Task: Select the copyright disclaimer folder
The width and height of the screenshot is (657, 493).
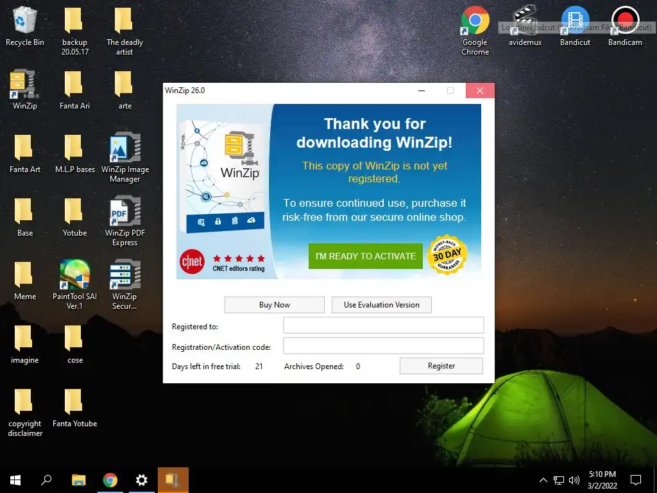Action: point(25,413)
